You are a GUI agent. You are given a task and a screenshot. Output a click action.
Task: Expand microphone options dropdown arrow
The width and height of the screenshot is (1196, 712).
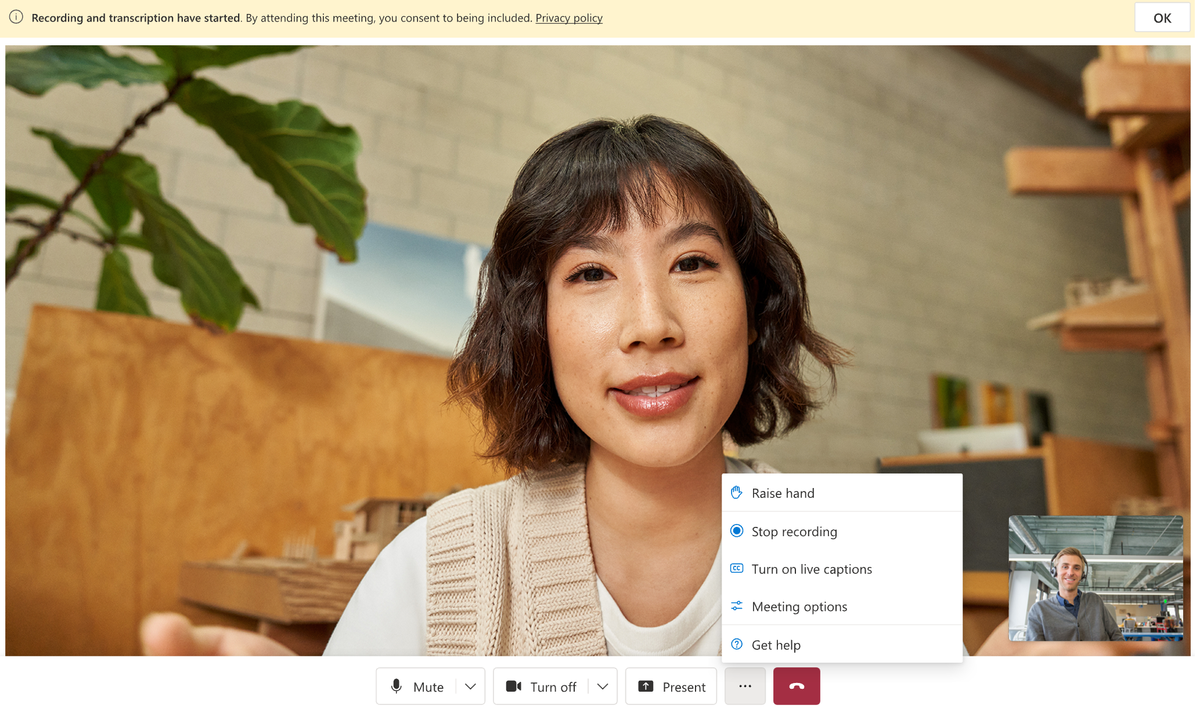[470, 686]
